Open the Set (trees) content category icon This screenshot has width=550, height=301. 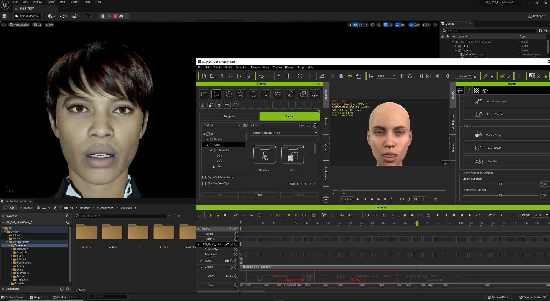(290, 94)
